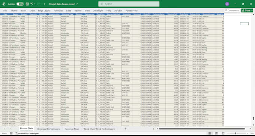Switch to the Page Layout tab
The image size is (255, 136).
coord(44,10)
